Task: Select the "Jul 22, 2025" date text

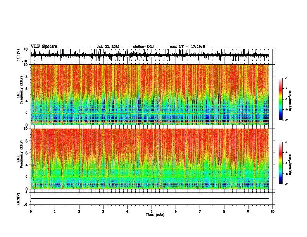Action: click(x=108, y=46)
